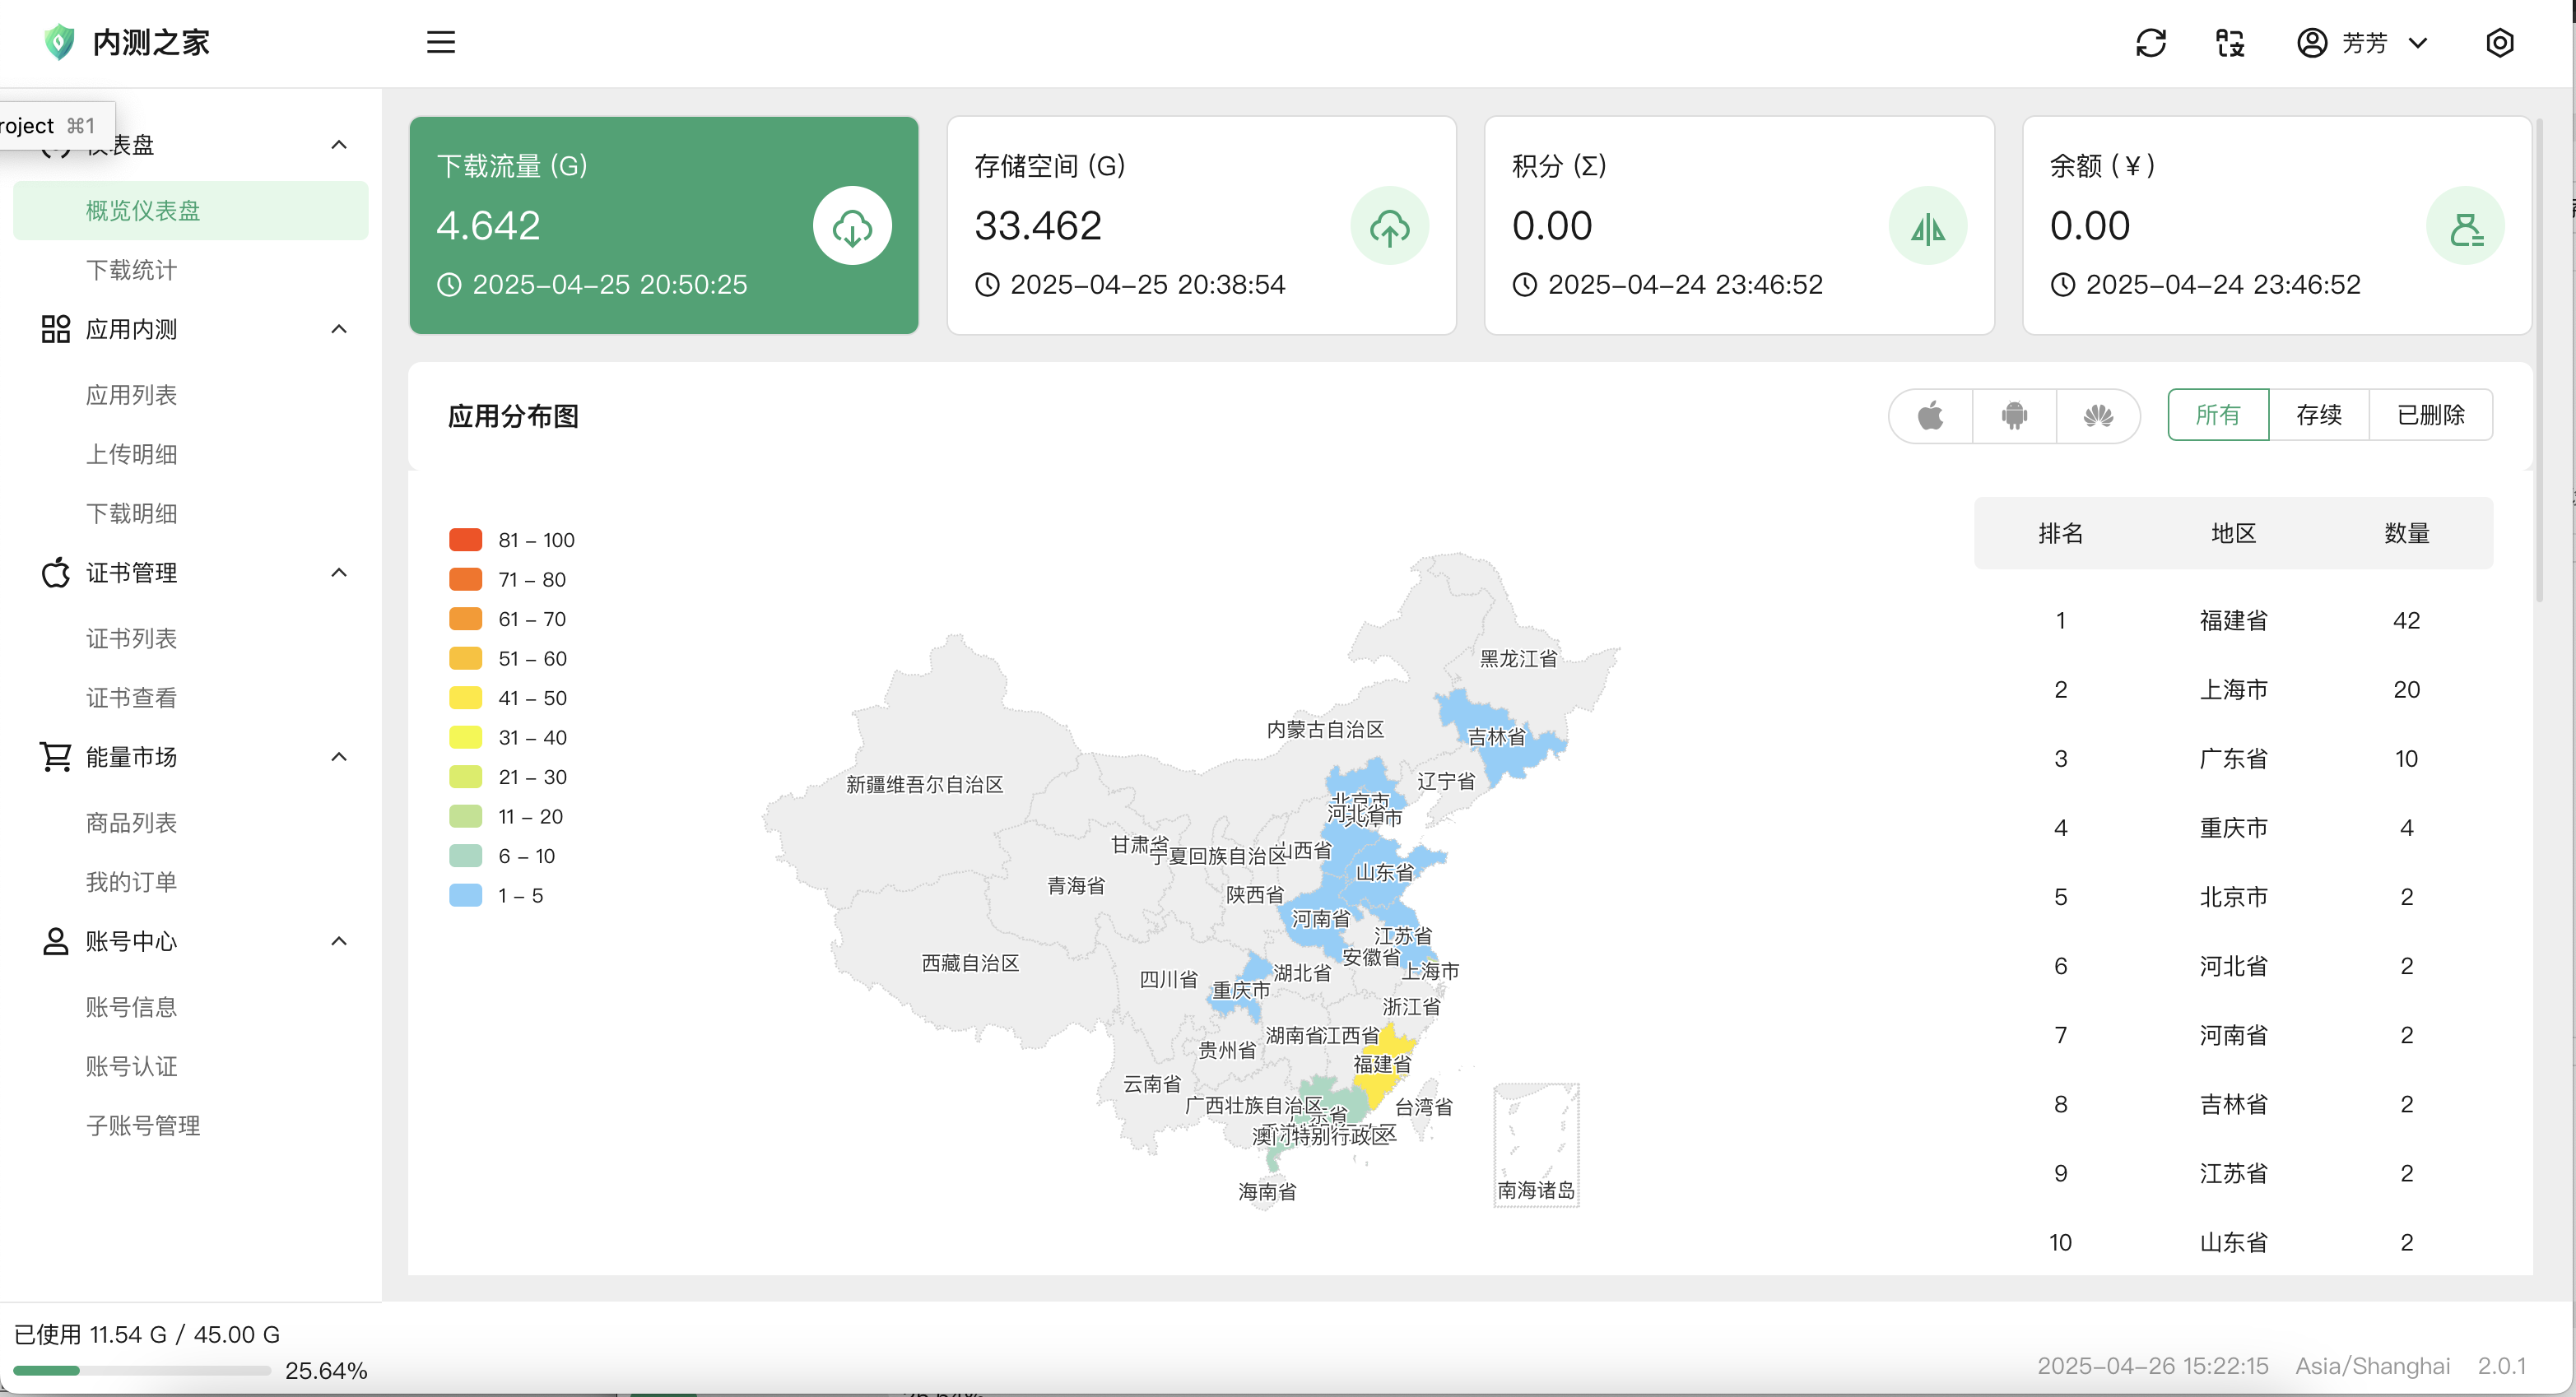Click the refresh icon in header

(2150, 43)
